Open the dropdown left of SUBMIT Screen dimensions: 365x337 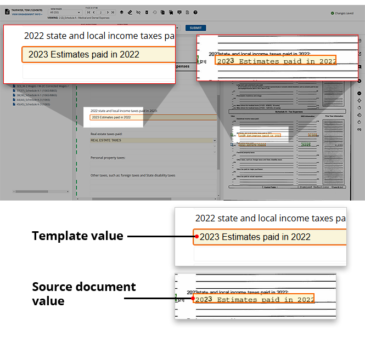[x=177, y=28]
